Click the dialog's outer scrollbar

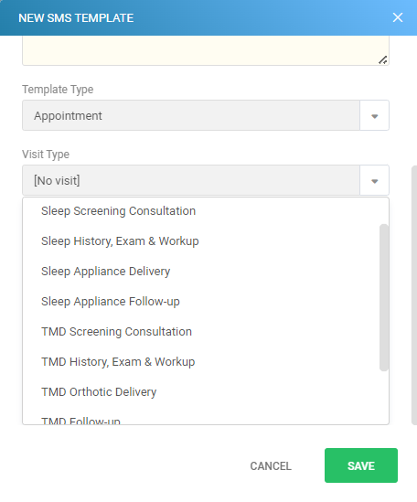coord(414,295)
